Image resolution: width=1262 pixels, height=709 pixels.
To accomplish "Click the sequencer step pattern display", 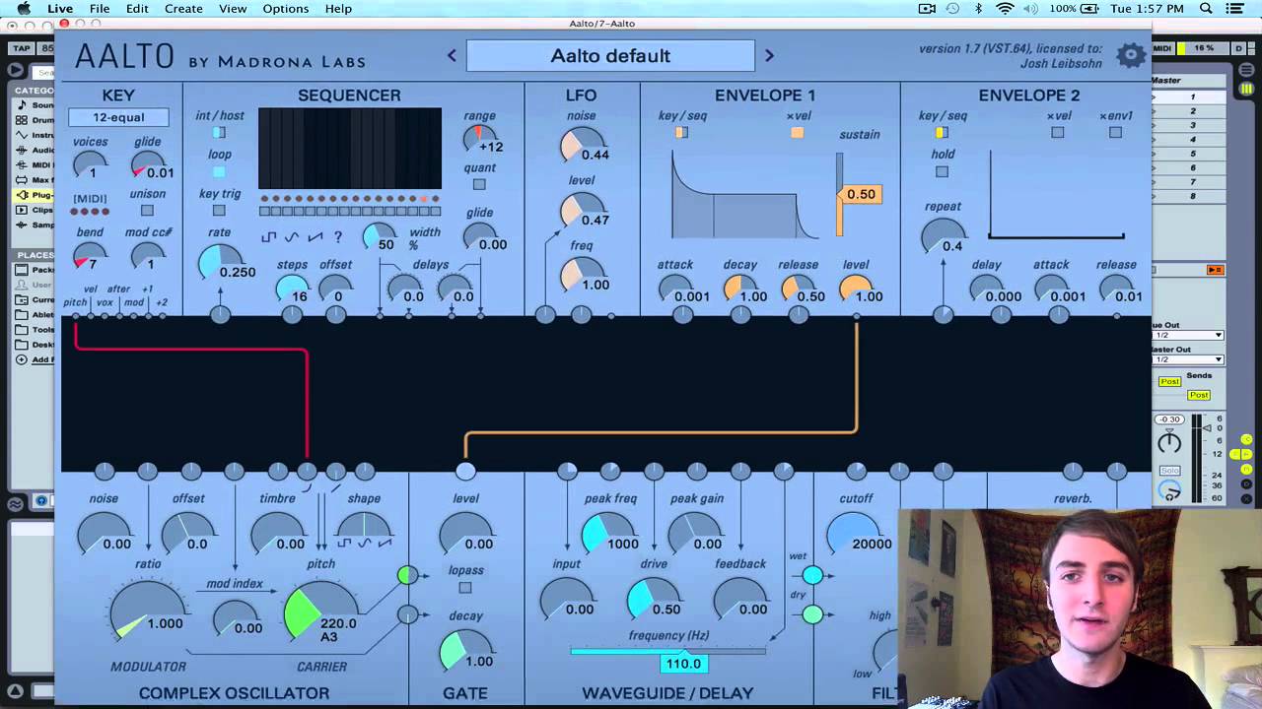I will pyautogui.click(x=350, y=148).
